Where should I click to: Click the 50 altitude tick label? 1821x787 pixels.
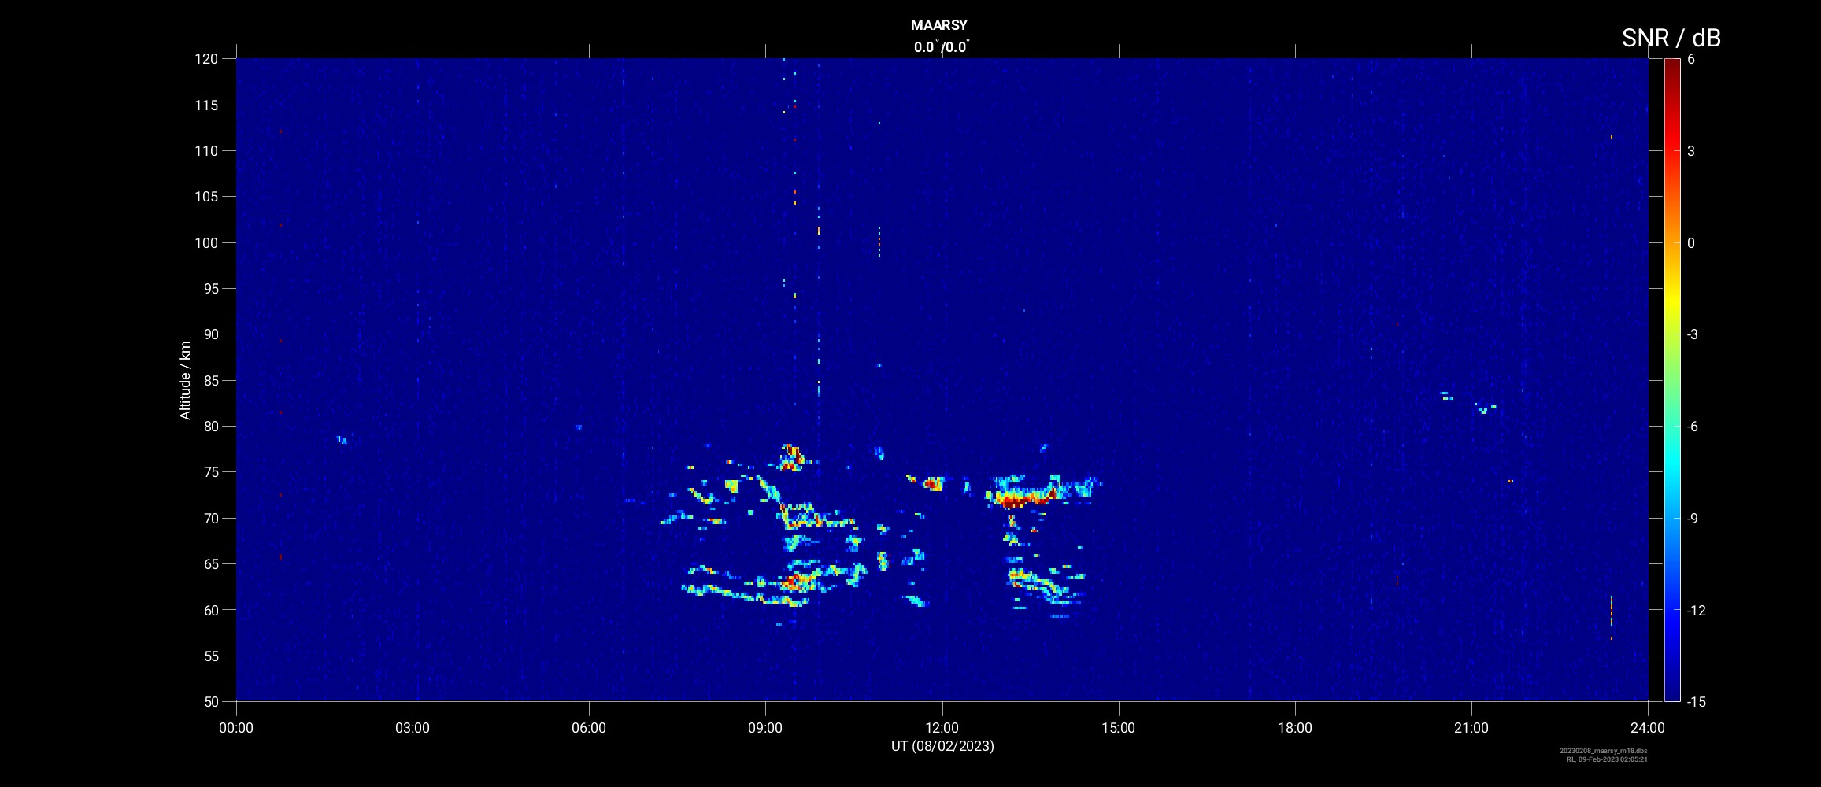pyautogui.click(x=210, y=701)
